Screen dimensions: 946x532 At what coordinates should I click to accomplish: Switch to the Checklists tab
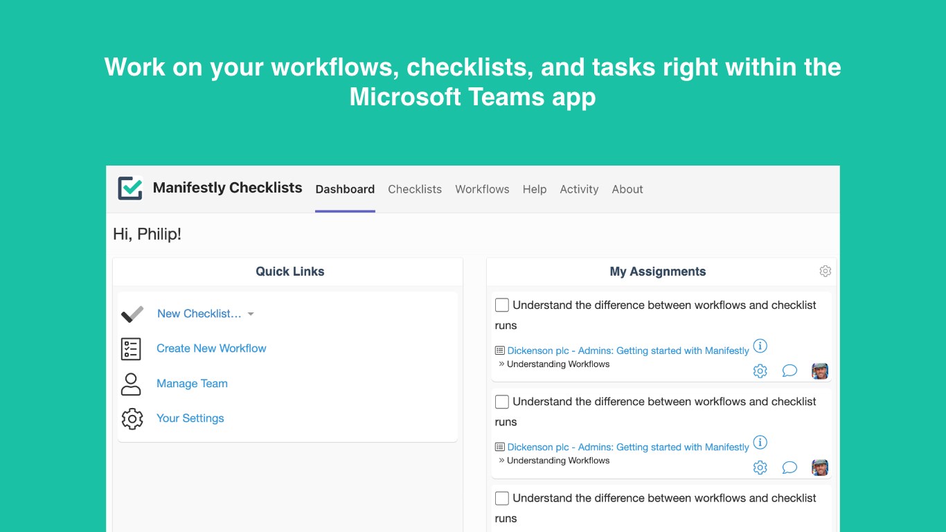click(414, 189)
